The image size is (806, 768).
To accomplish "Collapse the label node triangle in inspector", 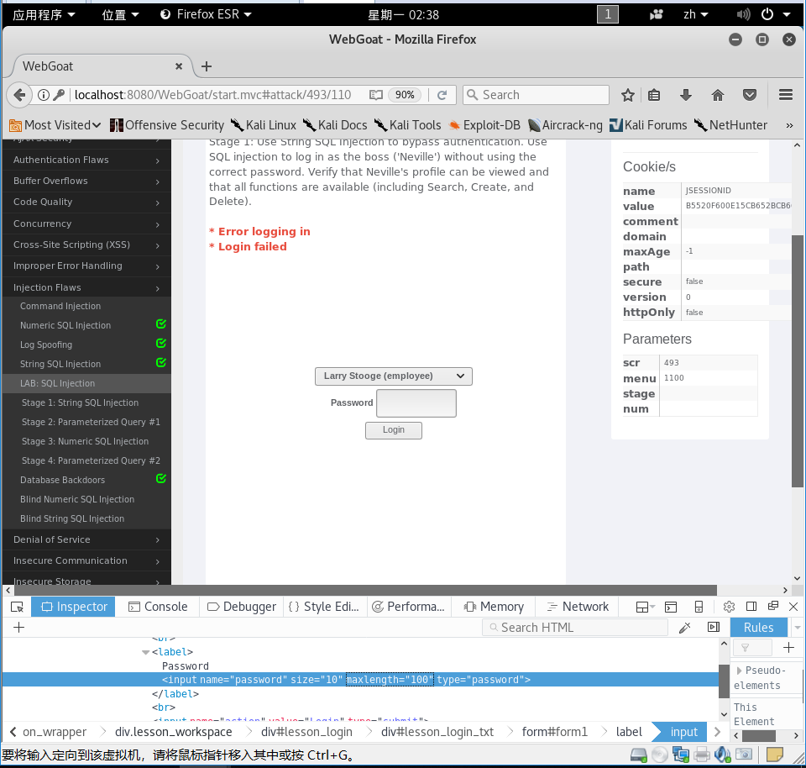I will pos(145,652).
